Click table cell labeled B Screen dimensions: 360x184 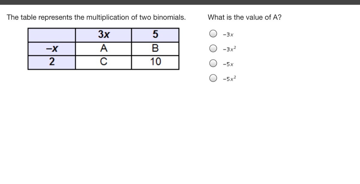[155, 48]
